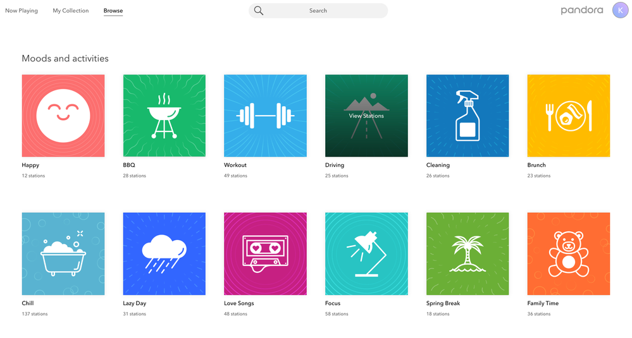Click the Cleaning spray bottle icon

tap(468, 116)
